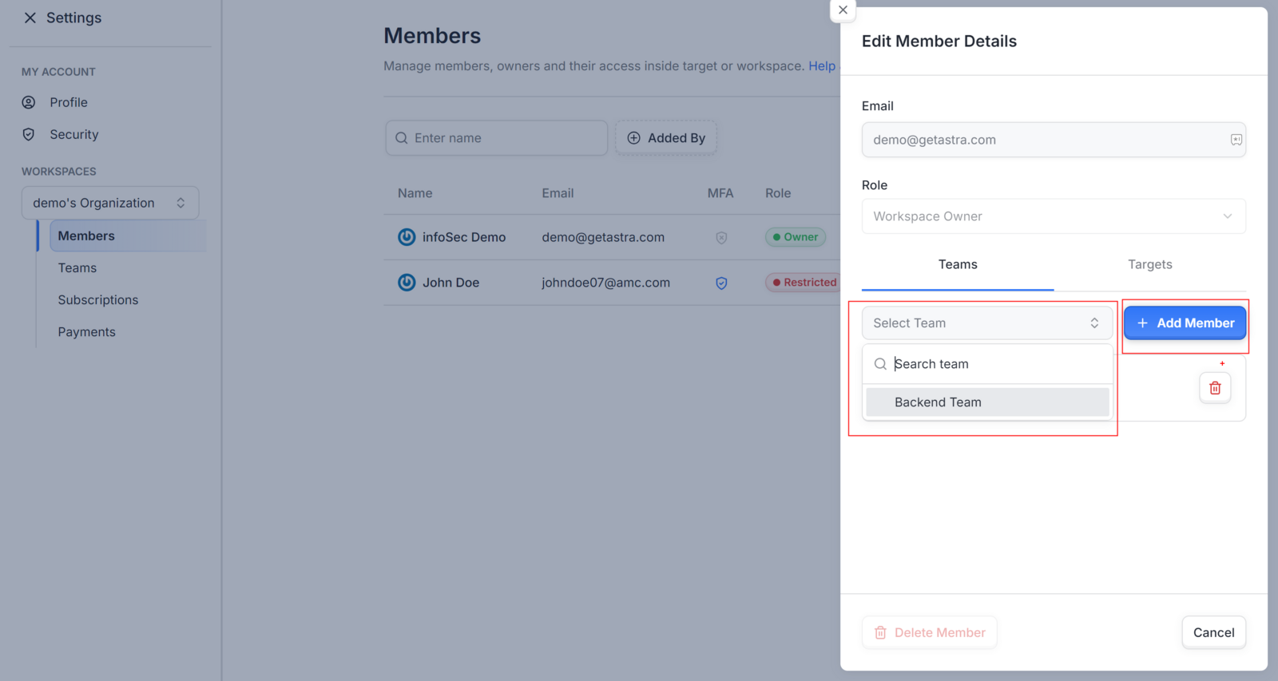Select the Teams tab in the panel
The height and width of the screenshot is (681, 1278).
pos(958,264)
